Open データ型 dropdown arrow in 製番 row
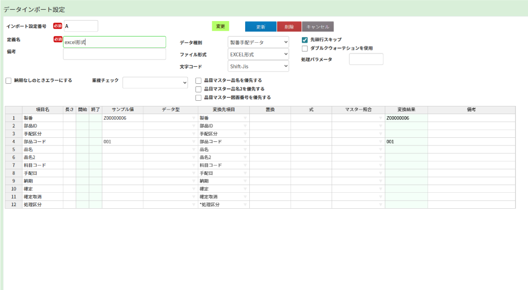This screenshot has width=528, height=290. coord(194,118)
